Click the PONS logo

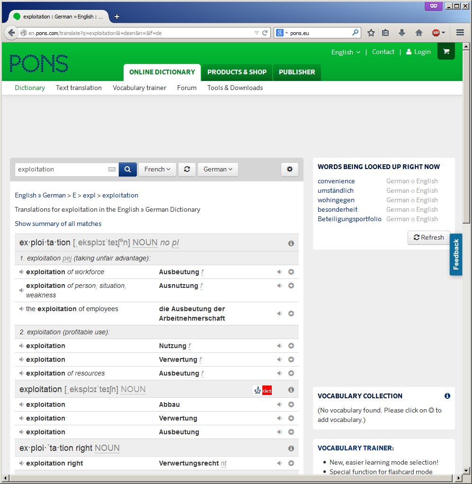point(39,63)
